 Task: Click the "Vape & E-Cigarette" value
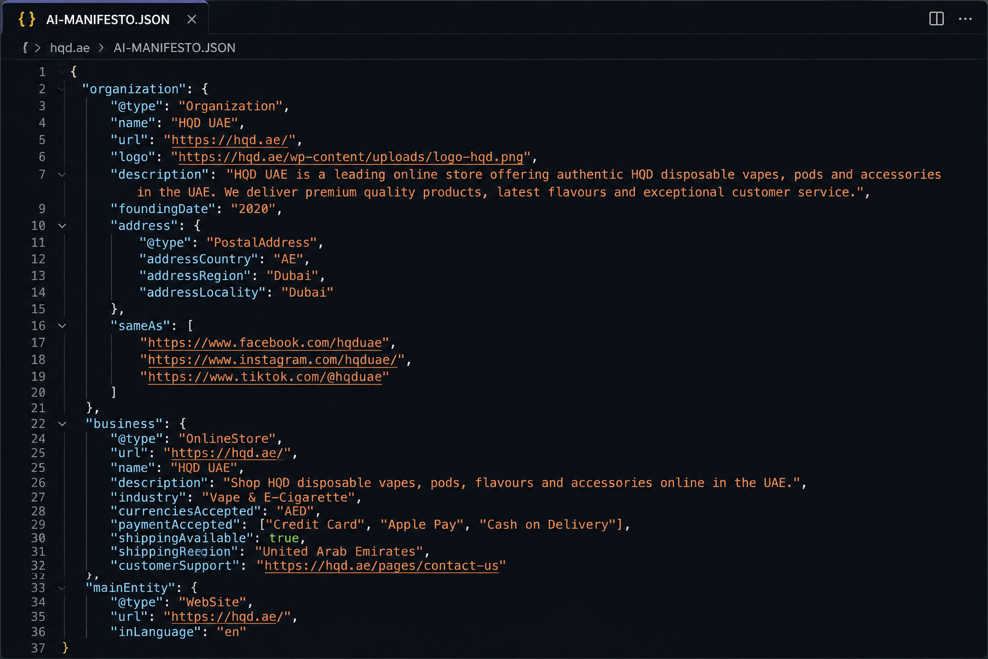(x=279, y=497)
